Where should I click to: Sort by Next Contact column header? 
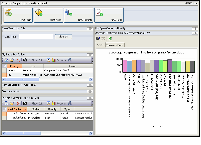tap(17, 109)
